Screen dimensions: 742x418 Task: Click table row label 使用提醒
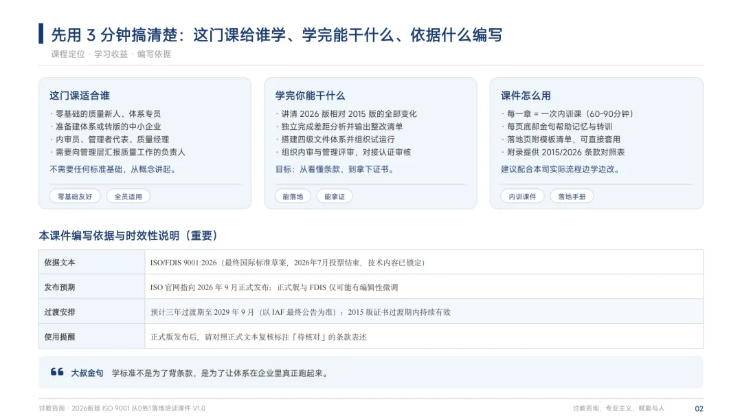(60, 337)
